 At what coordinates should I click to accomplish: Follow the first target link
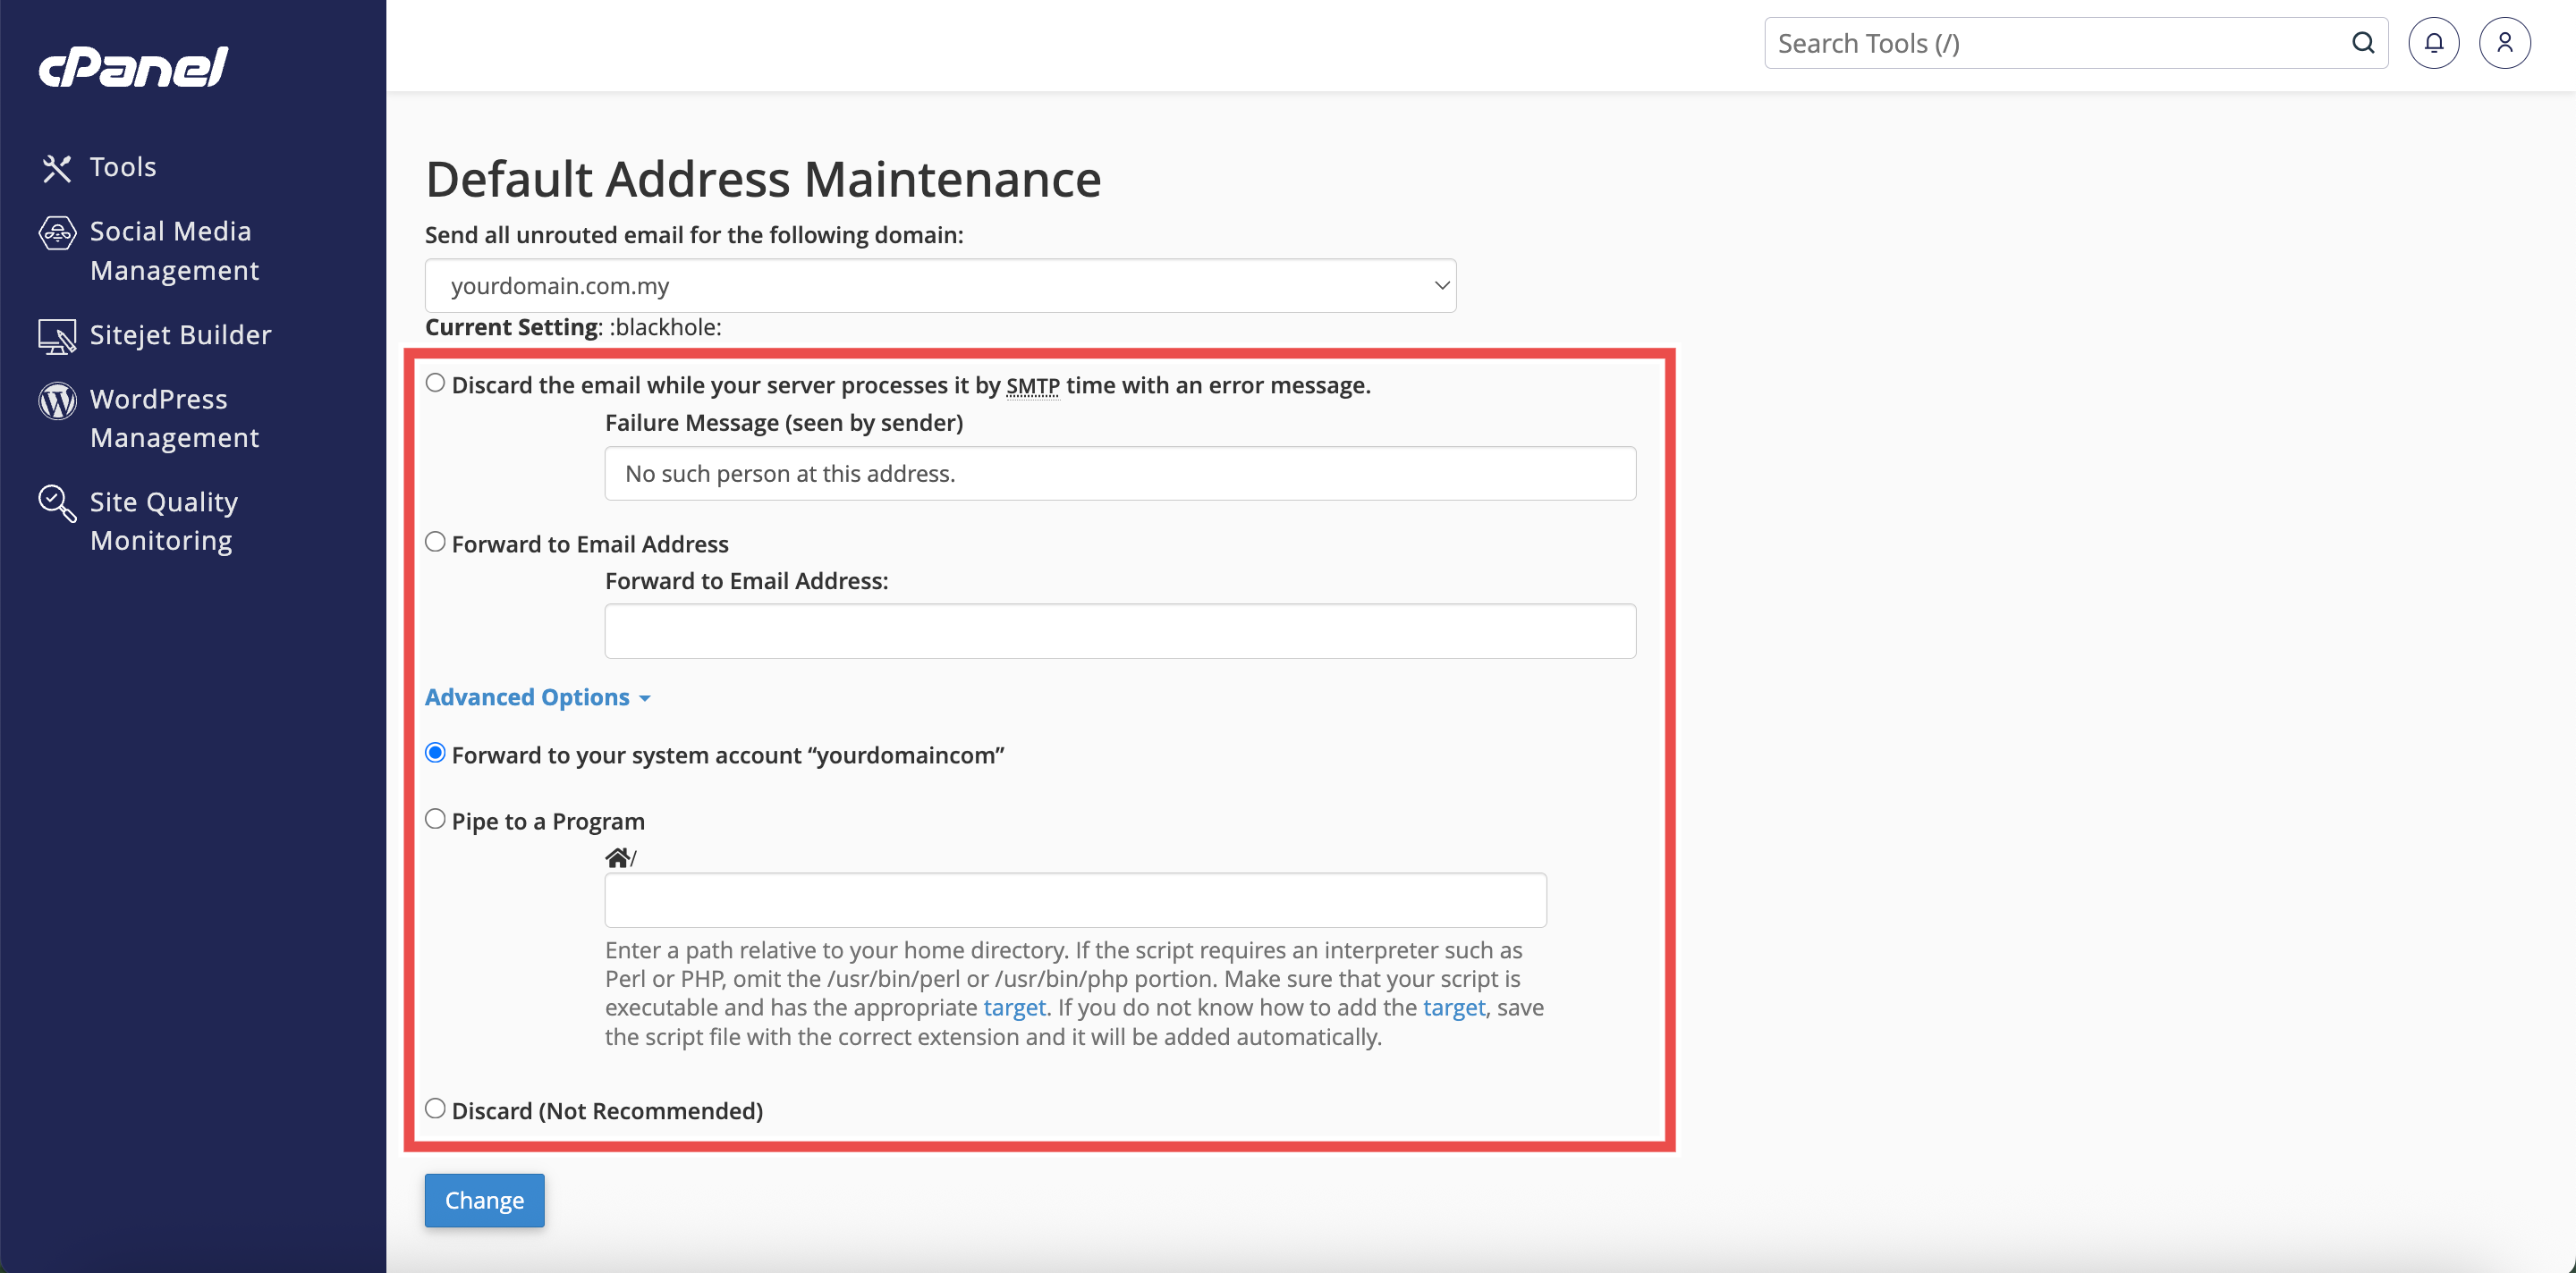pyautogui.click(x=1014, y=1008)
